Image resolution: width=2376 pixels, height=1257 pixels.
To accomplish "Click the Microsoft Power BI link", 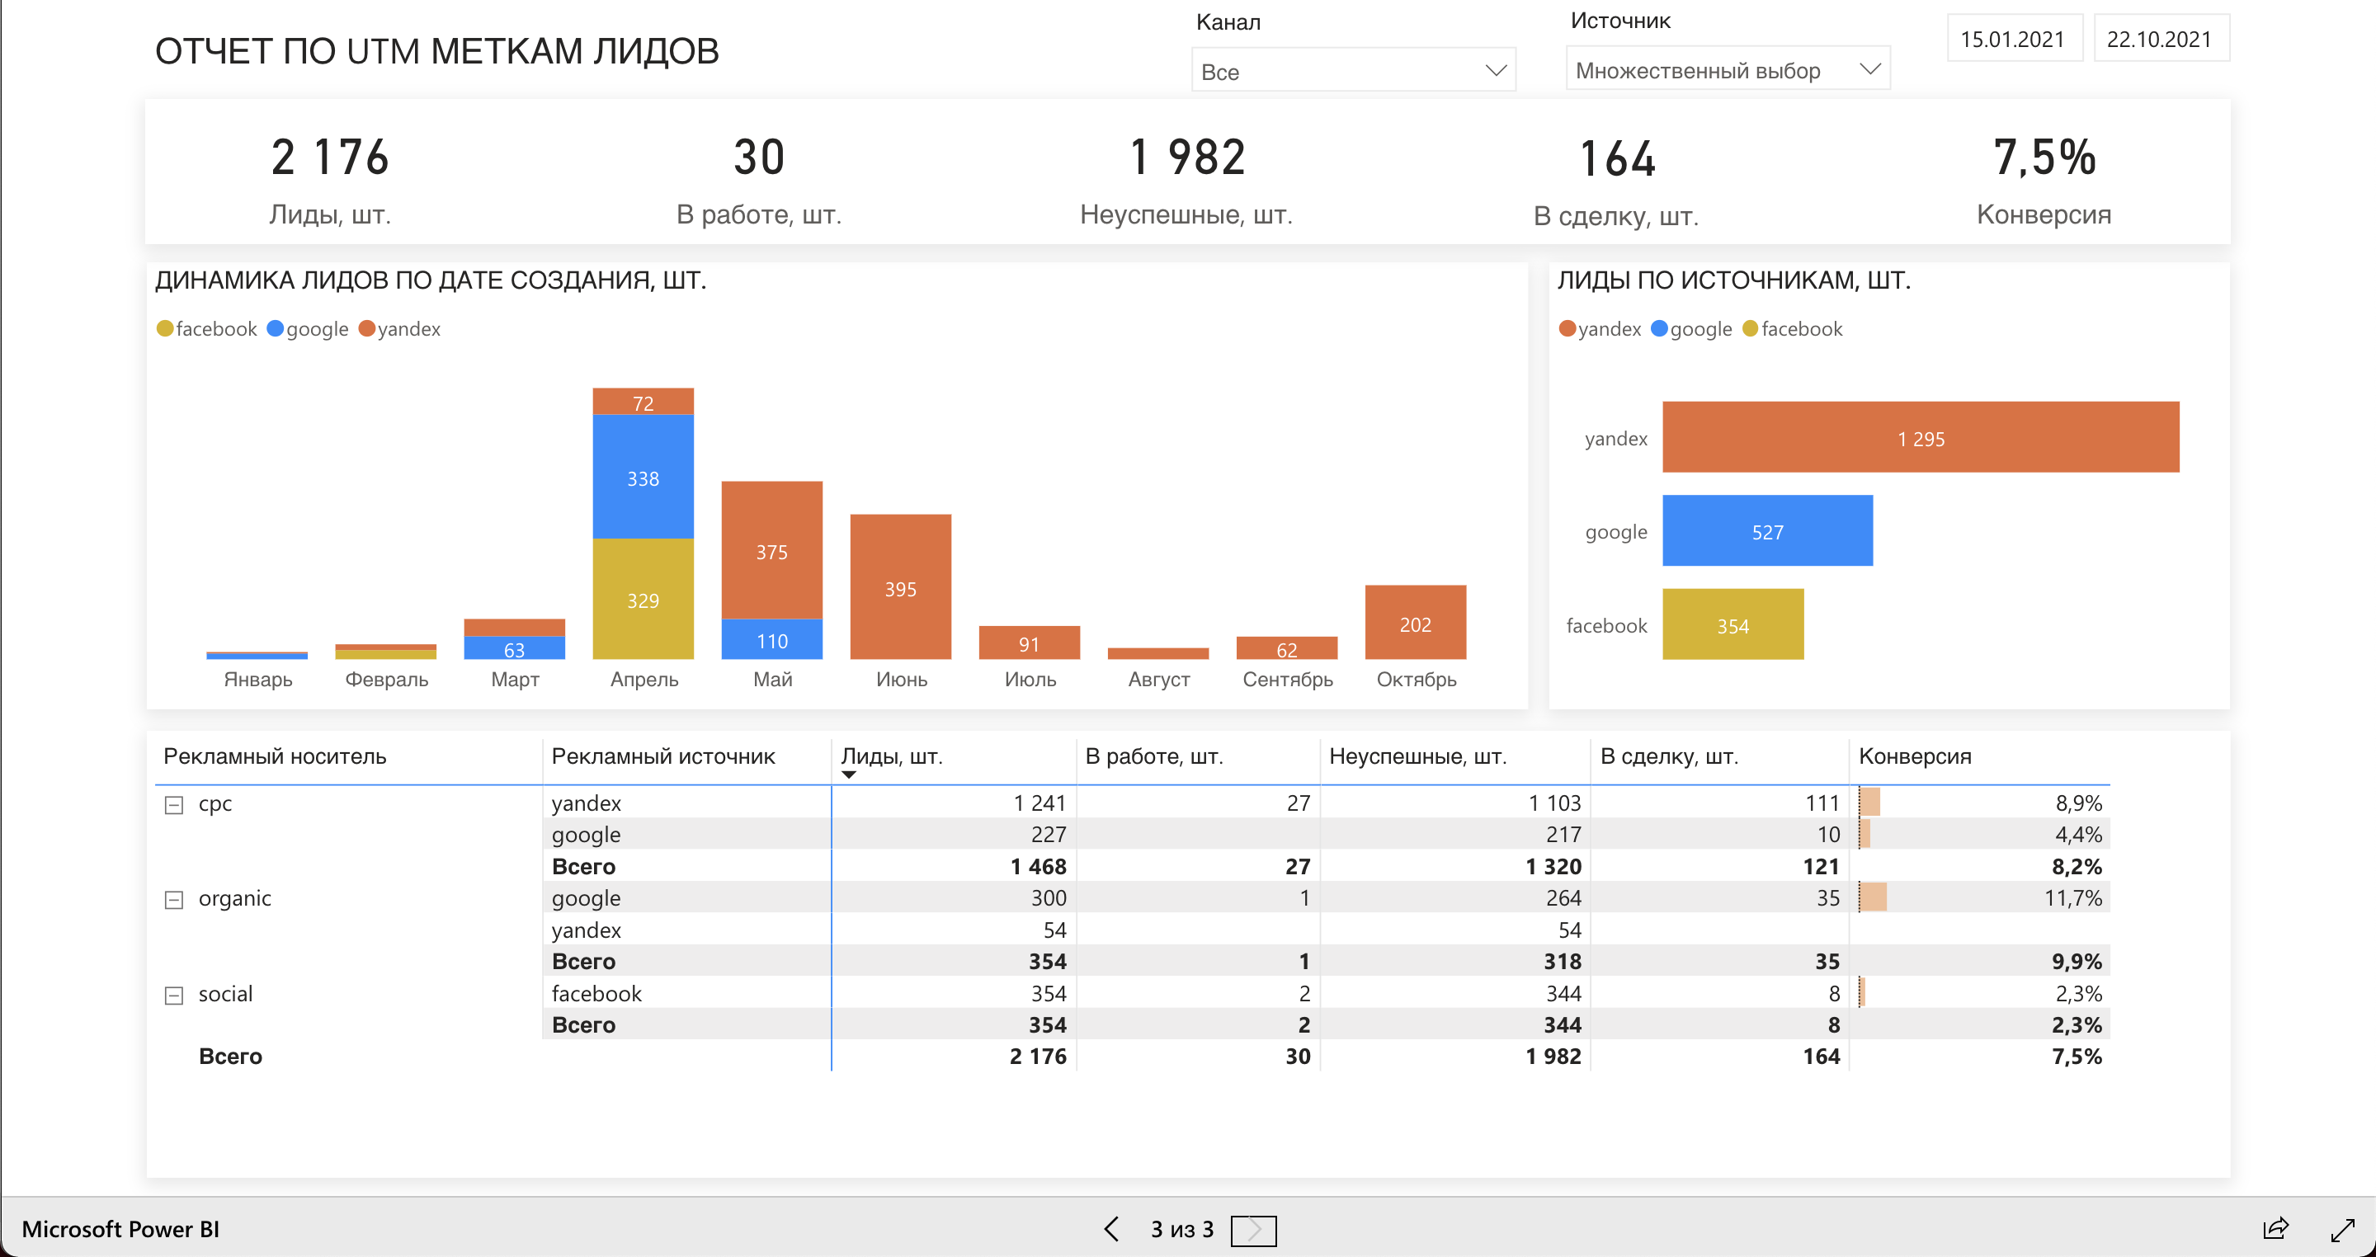I will [120, 1229].
